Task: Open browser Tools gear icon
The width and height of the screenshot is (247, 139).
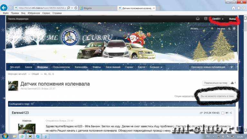Action: point(244,8)
